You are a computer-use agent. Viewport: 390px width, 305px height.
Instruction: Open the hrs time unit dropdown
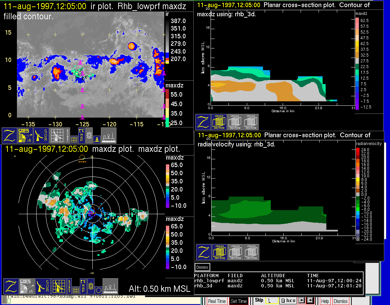288,301
